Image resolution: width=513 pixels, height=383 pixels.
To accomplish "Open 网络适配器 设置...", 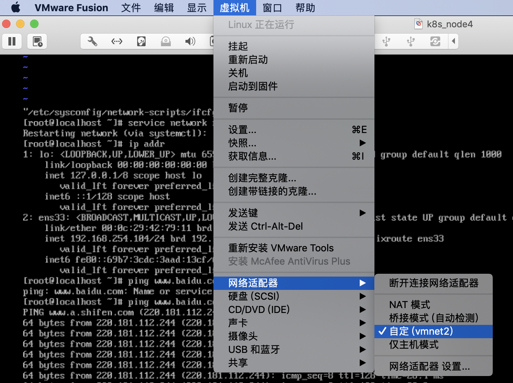I will tap(434, 366).
